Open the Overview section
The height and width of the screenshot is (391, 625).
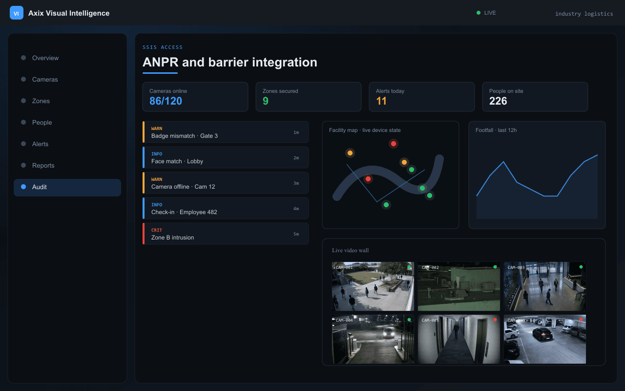pyautogui.click(x=67, y=58)
